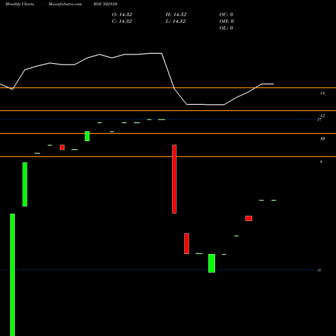This screenshot has height=336, width=336.
Task: Click the "OC: 0" readout
Action: 226,15
